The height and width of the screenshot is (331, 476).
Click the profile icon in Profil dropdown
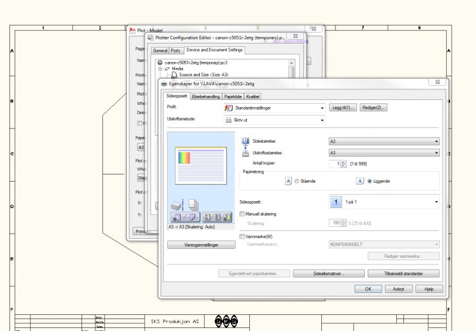click(228, 108)
